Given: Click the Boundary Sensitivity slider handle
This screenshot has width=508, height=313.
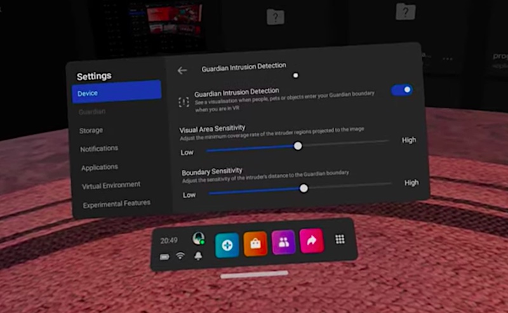Looking at the screenshot, I should [x=304, y=189].
